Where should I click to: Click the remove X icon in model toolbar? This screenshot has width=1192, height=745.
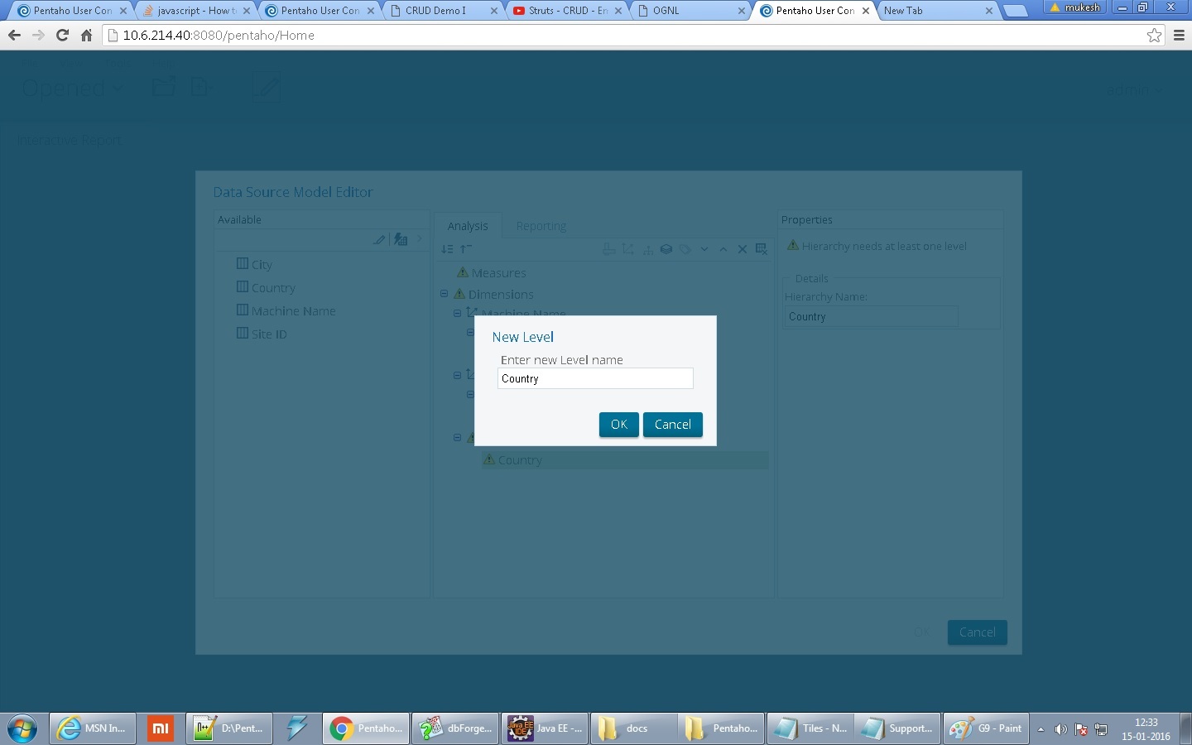(x=743, y=249)
